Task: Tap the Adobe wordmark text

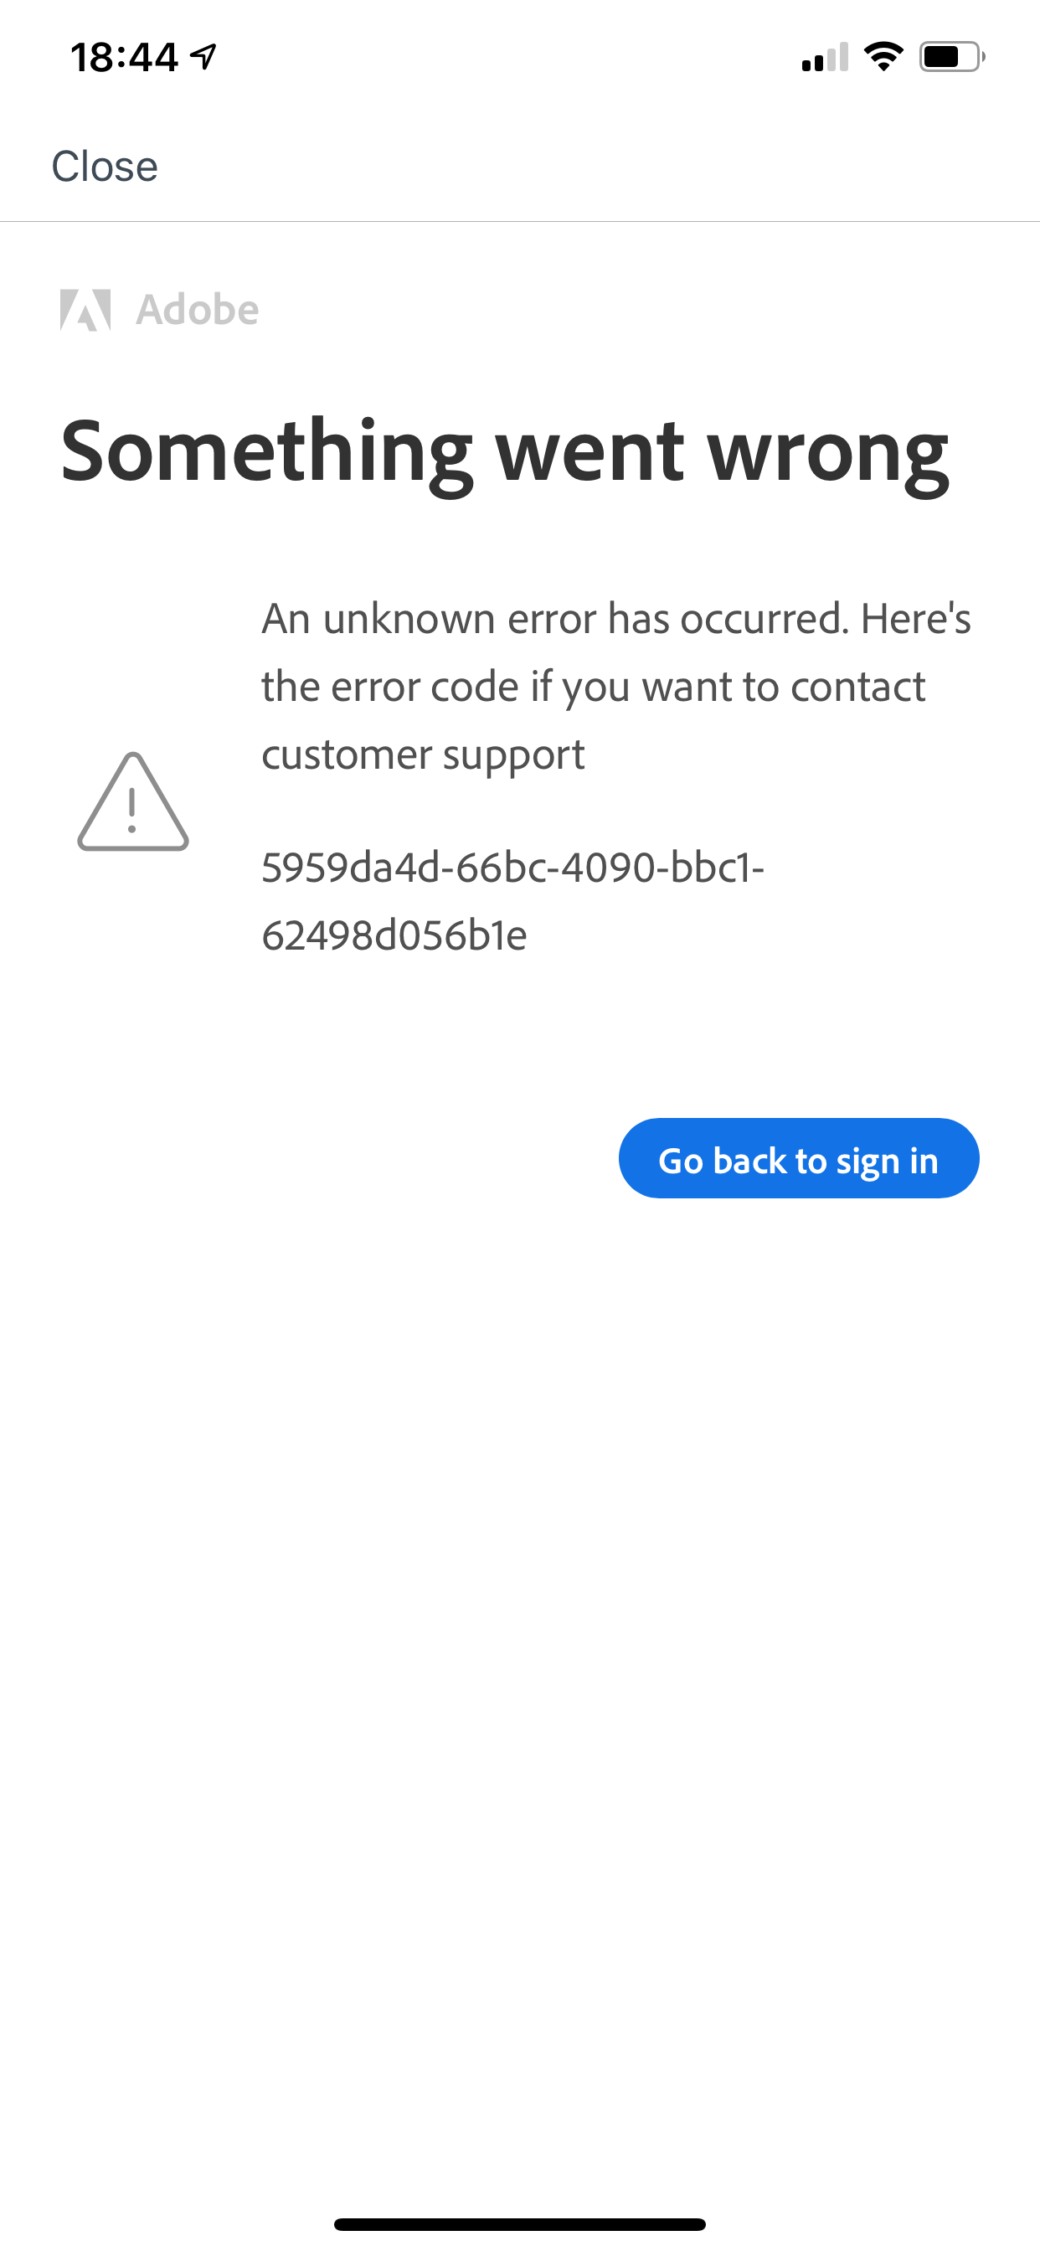Action: coord(198,310)
